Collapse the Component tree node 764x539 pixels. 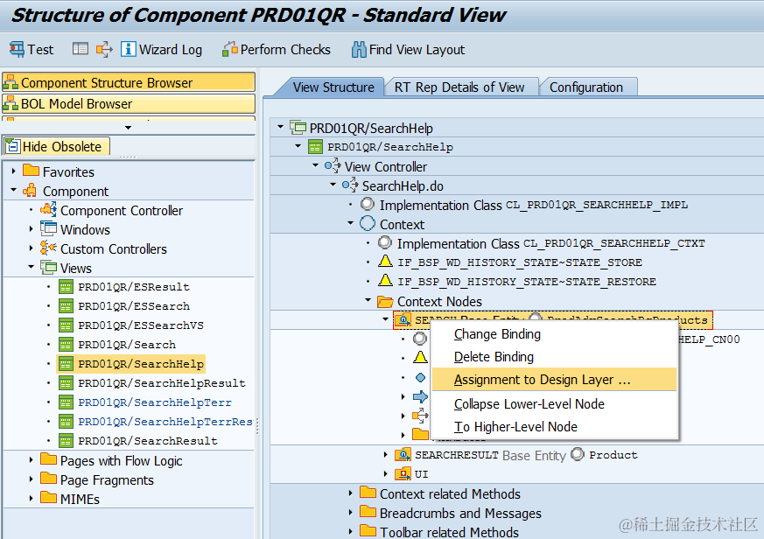click(x=13, y=190)
